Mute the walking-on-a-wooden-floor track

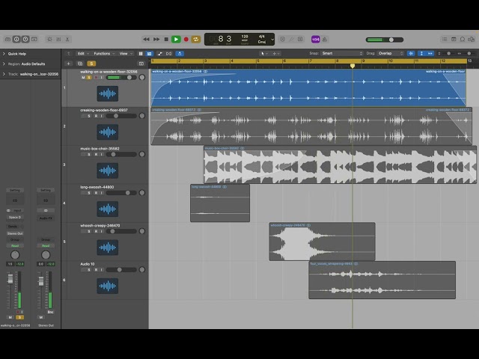pyautogui.click(x=83, y=78)
